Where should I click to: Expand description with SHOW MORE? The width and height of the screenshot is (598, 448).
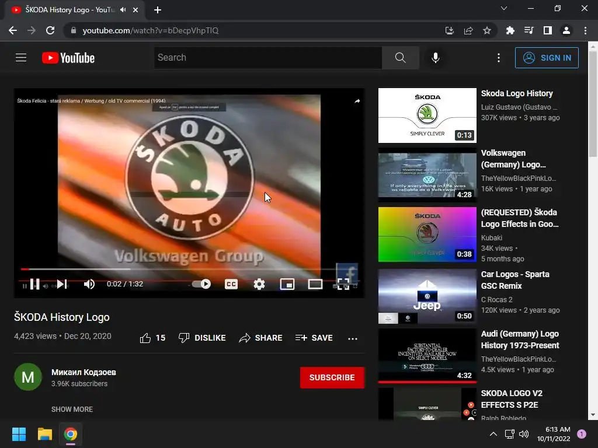(72, 409)
